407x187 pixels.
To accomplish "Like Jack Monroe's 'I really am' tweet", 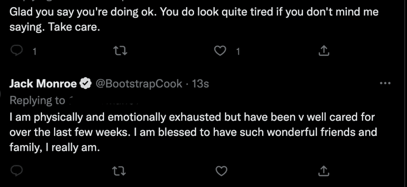I will 222,171.
